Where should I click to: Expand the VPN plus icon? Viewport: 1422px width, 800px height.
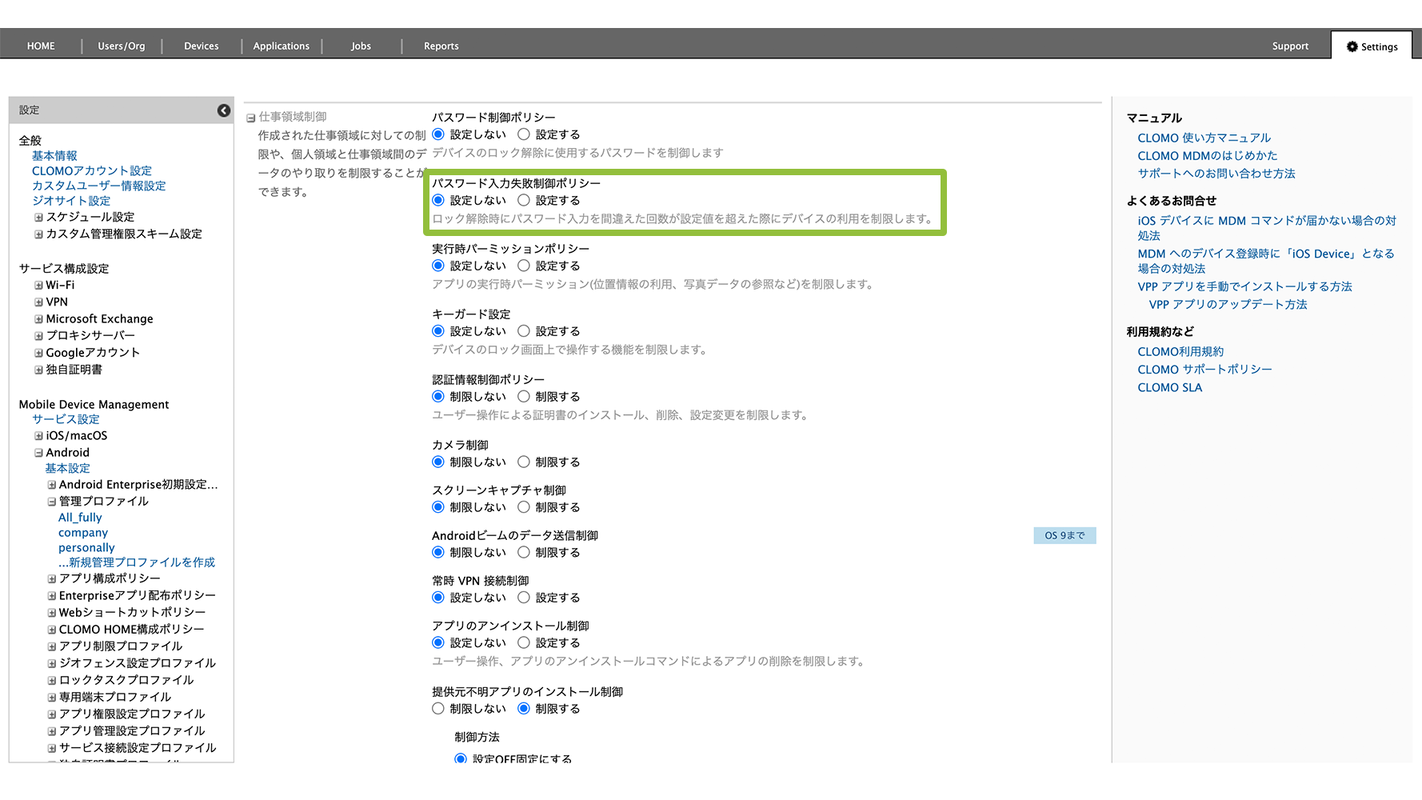(38, 302)
